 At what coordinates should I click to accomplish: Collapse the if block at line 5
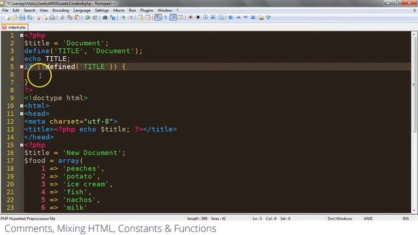point(22,67)
